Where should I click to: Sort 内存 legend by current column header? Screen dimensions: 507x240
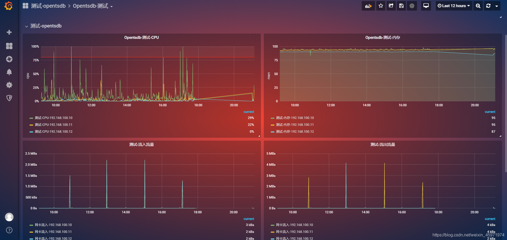(490, 112)
